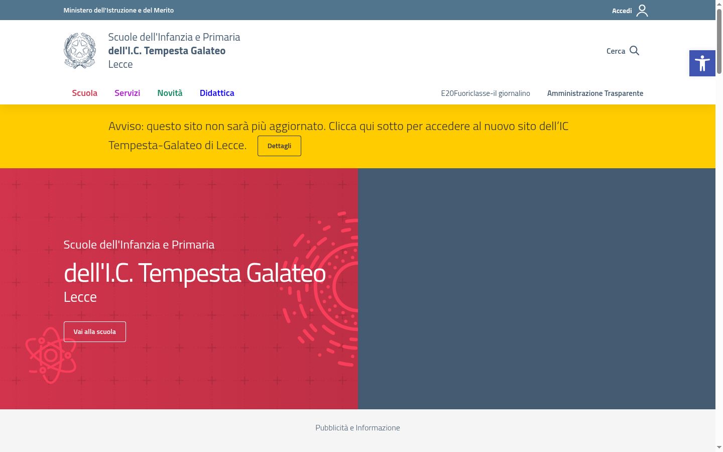The image size is (723, 452).
Task: Open the Servizi menu
Action: click(127, 93)
